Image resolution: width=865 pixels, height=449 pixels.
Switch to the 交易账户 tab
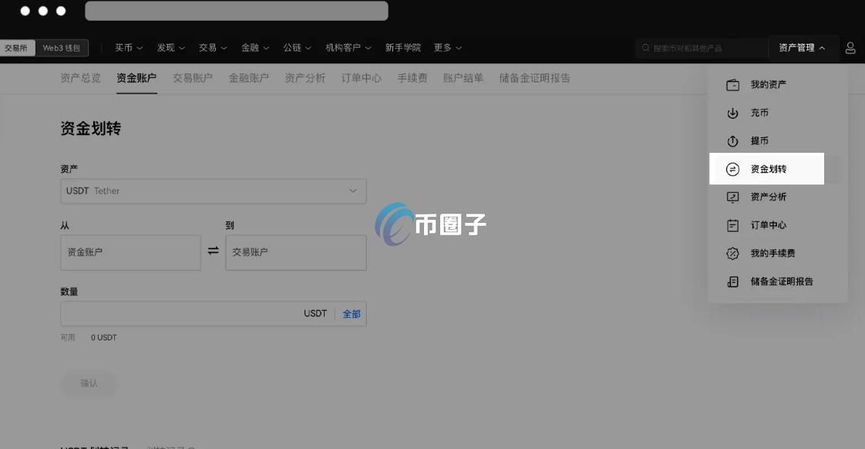coord(192,77)
